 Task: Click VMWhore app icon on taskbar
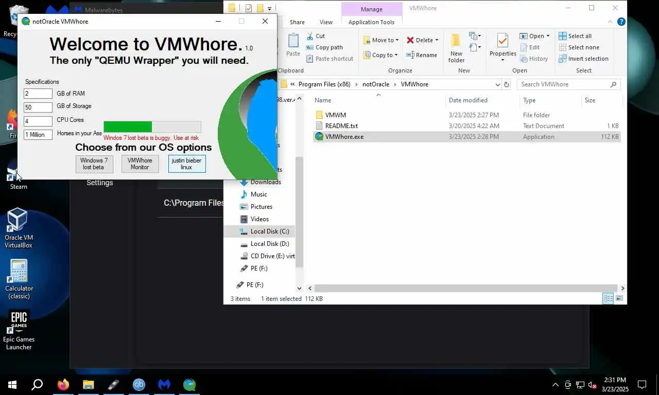189,385
